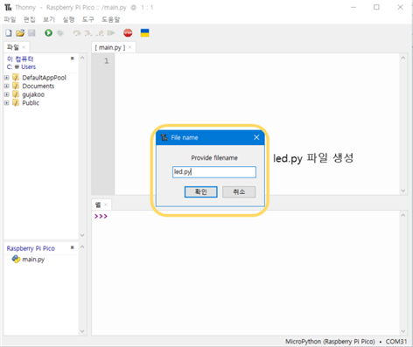
Task: Close the shell tab
Action: tap(106, 205)
